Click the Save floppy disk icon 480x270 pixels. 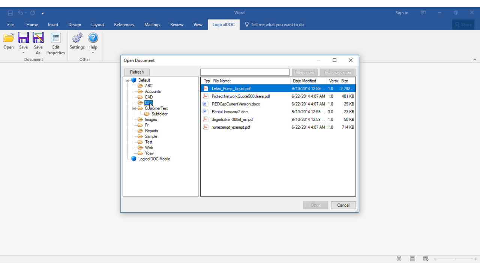(x=23, y=38)
